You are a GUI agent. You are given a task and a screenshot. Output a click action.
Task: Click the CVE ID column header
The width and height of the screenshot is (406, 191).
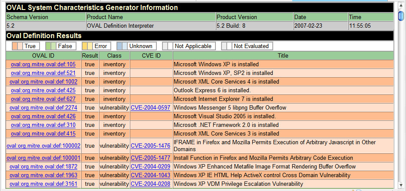(151, 55)
